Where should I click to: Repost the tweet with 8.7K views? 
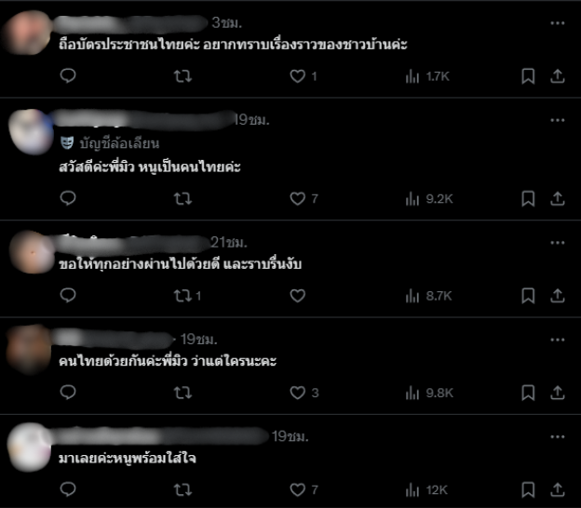point(187,296)
